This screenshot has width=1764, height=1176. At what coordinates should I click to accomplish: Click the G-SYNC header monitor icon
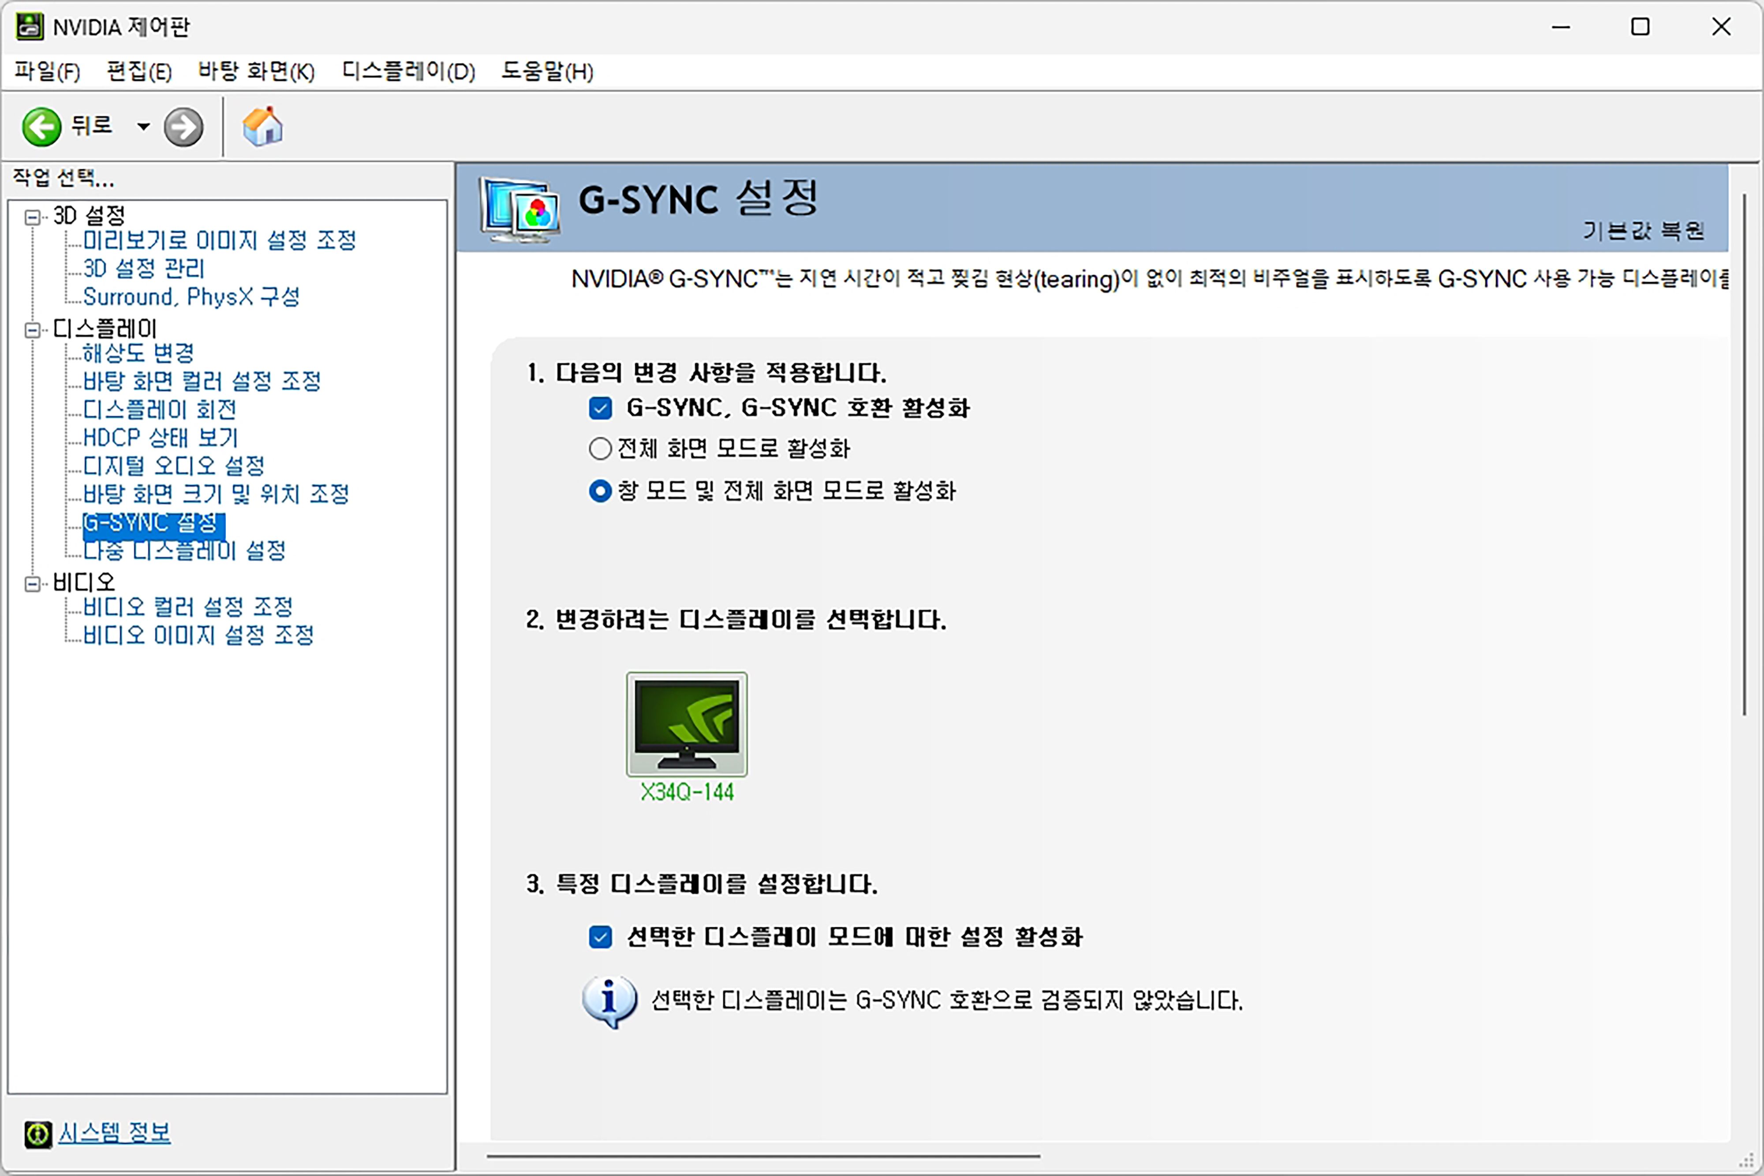click(x=520, y=210)
